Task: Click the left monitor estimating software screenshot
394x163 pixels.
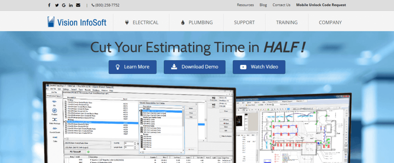Action: (x=139, y=123)
